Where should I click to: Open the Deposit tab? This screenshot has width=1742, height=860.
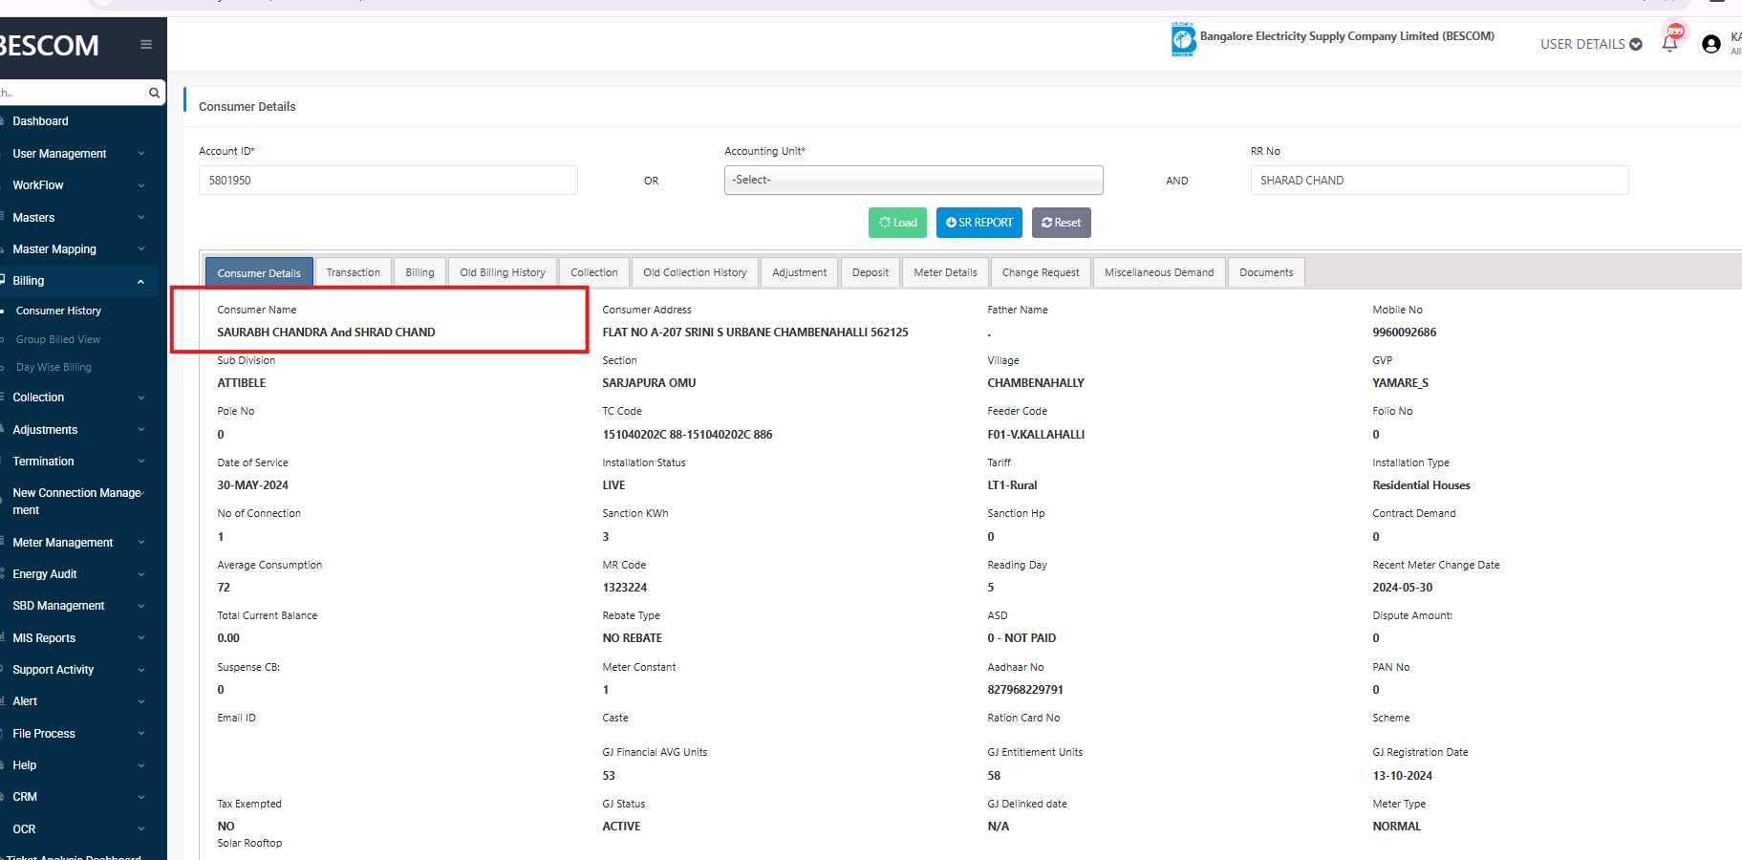[x=871, y=272]
